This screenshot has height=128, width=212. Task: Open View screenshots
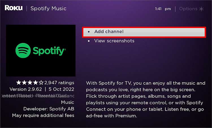point(114,41)
